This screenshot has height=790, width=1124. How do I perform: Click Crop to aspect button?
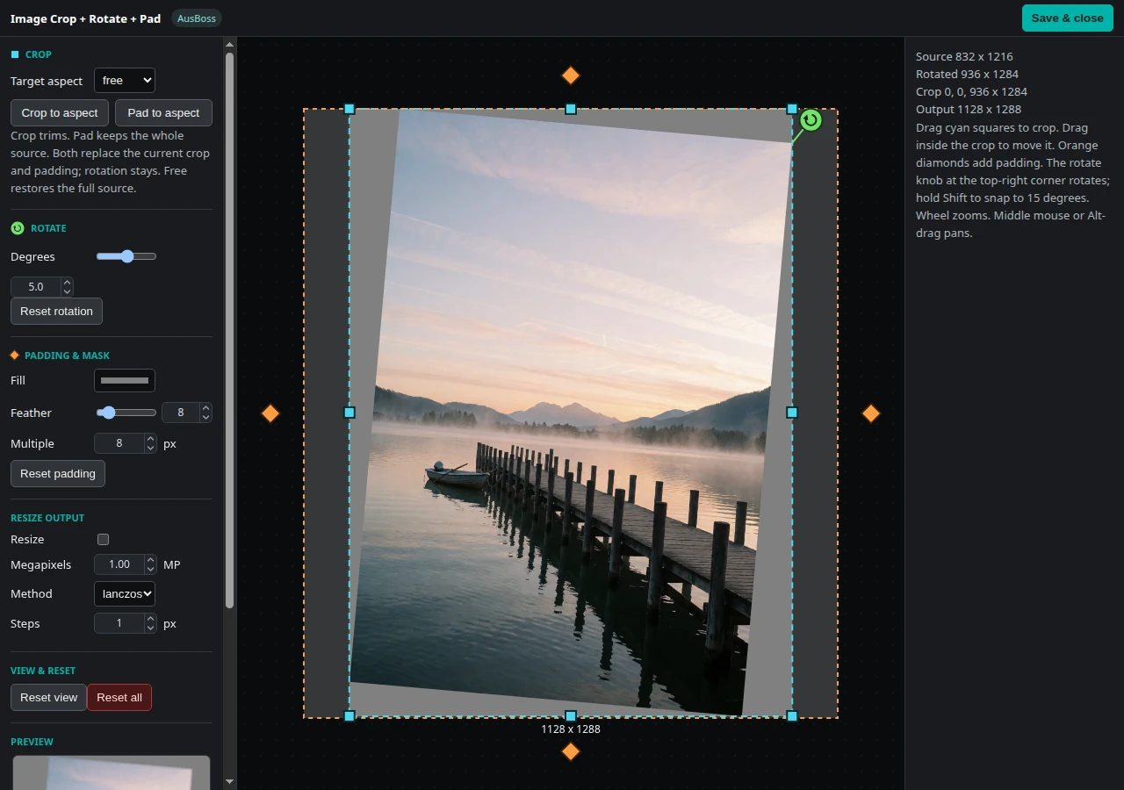point(60,112)
